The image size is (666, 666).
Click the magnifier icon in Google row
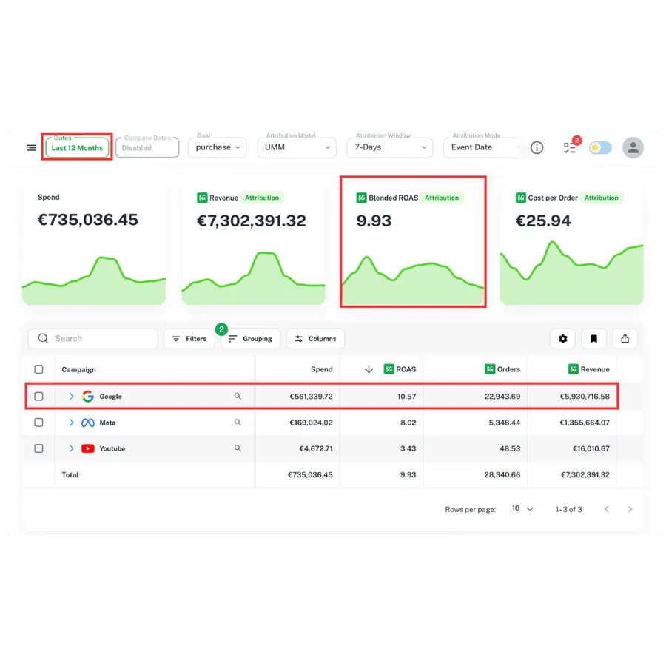coord(238,397)
